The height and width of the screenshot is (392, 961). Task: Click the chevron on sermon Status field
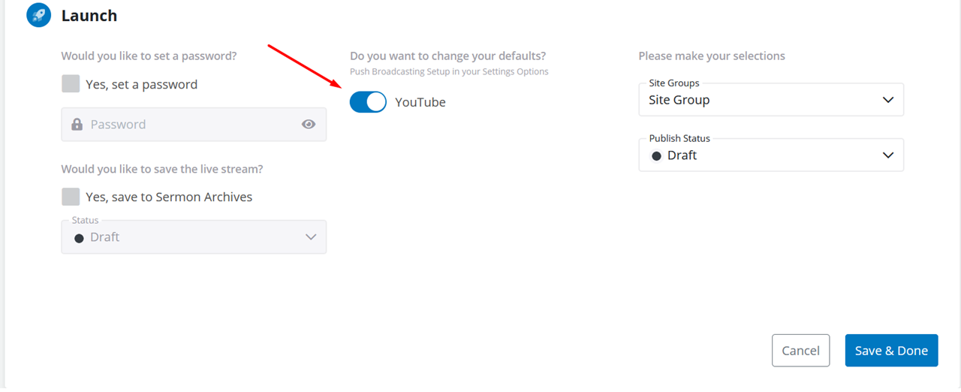[311, 237]
